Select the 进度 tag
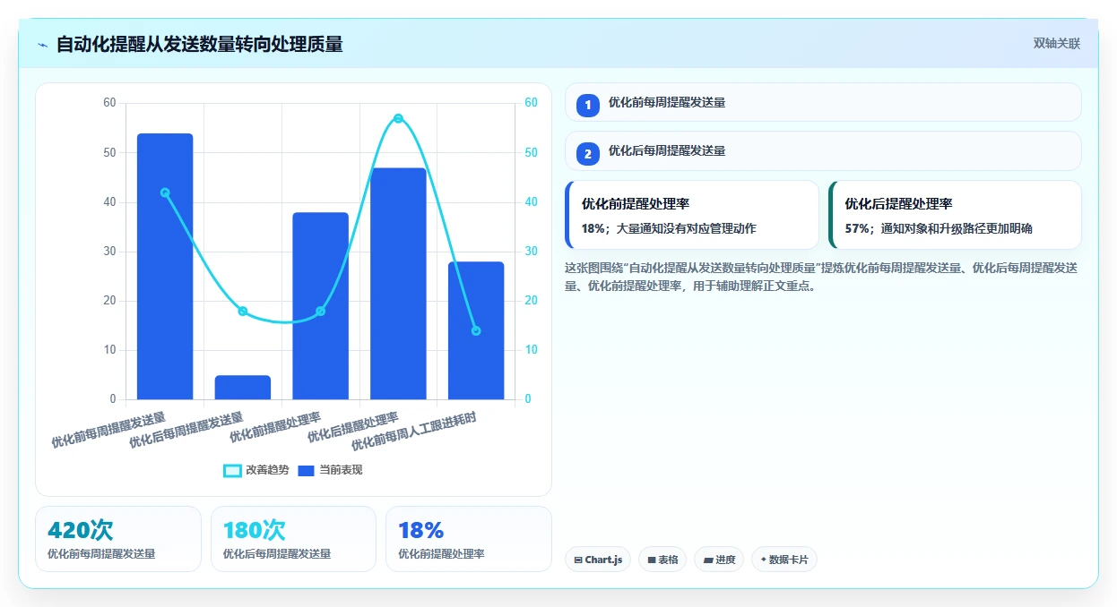 tap(719, 560)
